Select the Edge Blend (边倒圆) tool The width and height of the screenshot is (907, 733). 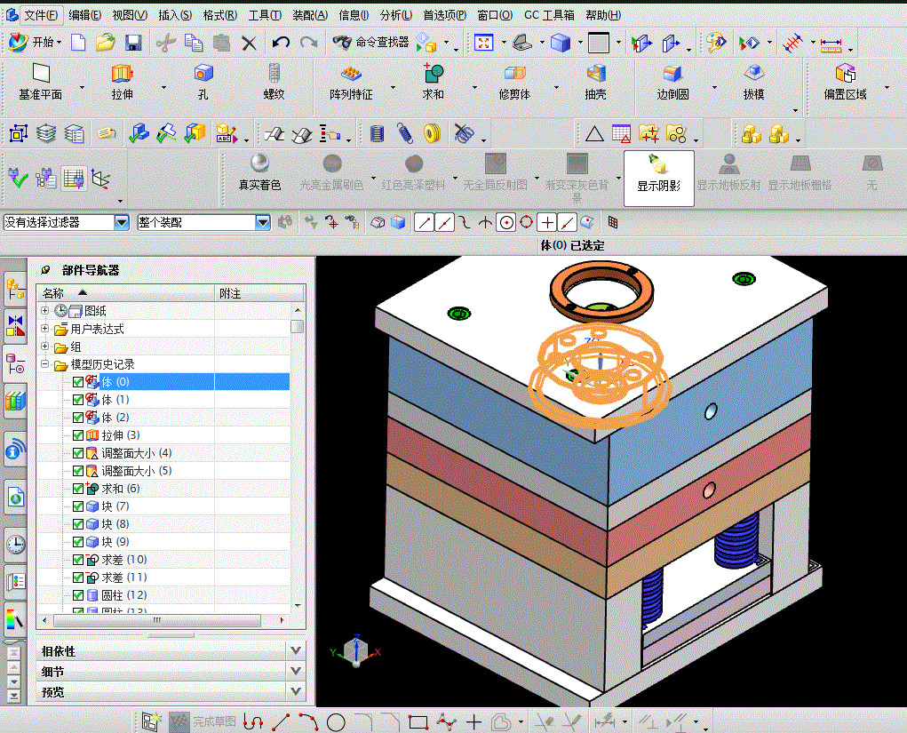[x=672, y=74]
